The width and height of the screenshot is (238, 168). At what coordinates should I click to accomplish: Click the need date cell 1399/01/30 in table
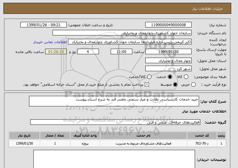(x=24, y=143)
